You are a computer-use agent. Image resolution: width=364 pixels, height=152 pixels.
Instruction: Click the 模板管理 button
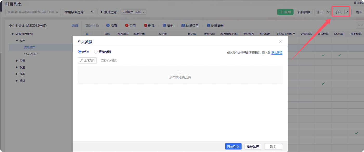pyautogui.click(x=253, y=147)
